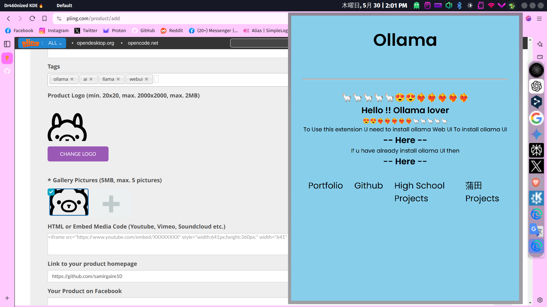Open Bluetooth settings in system tray
The image size is (547, 307).
click(459, 5)
